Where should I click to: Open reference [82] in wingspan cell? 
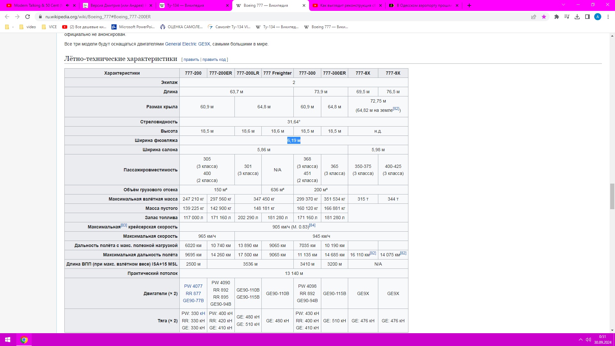click(396, 109)
